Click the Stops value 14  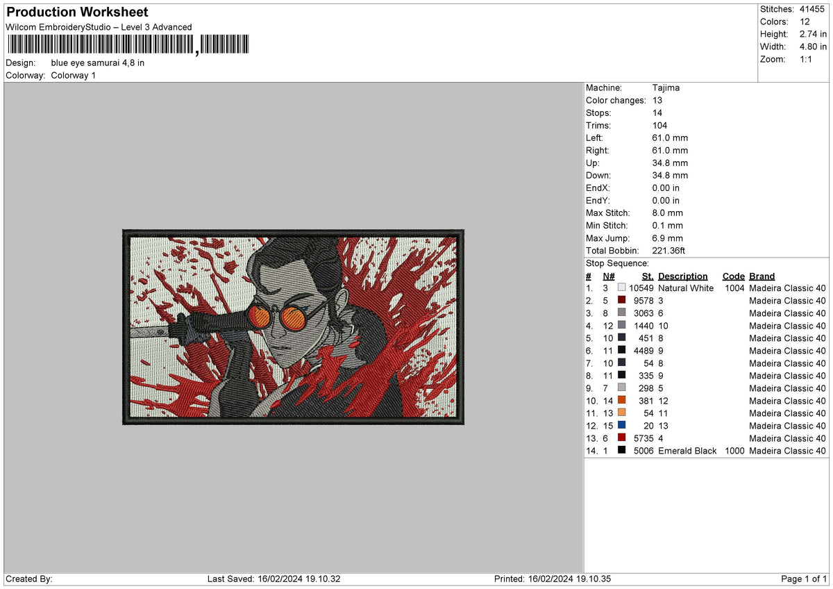tap(657, 113)
